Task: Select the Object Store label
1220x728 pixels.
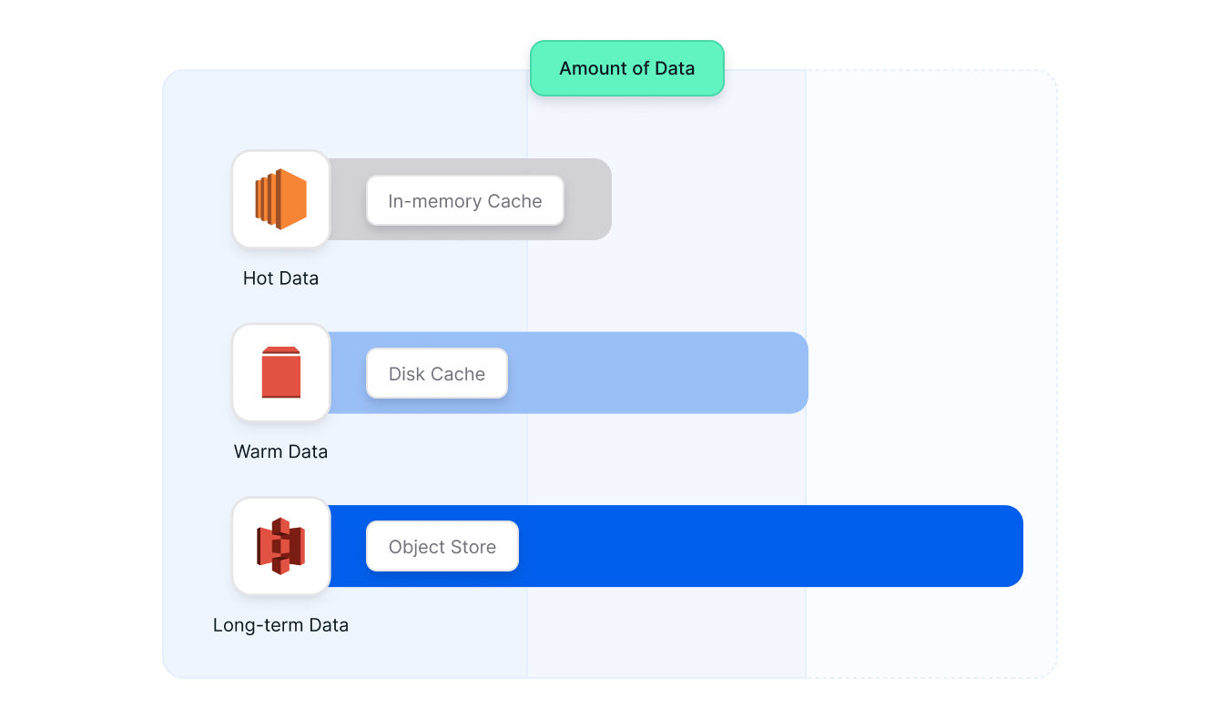Action: point(442,547)
